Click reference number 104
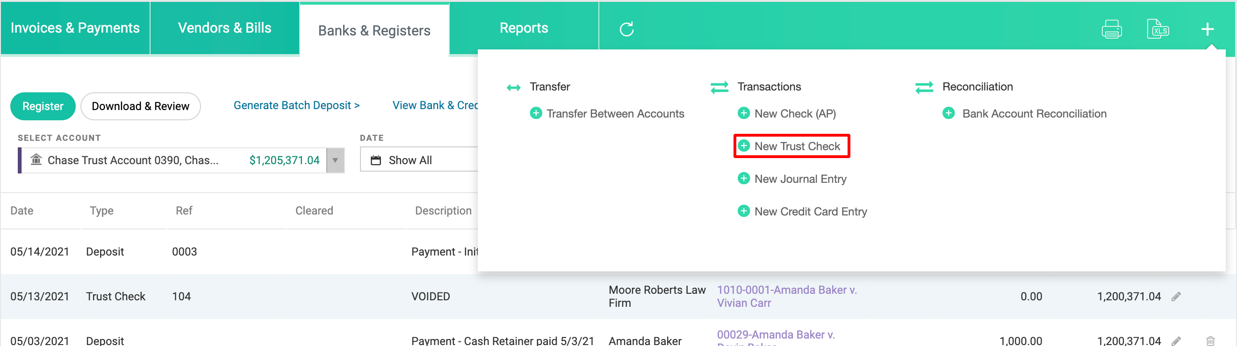Image resolution: width=1237 pixels, height=346 pixels. tap(181, 297)
